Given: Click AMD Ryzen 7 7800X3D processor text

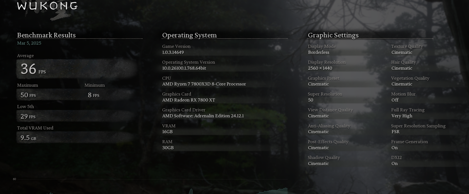Looking at the screenshot, I should tap(204, 84).
